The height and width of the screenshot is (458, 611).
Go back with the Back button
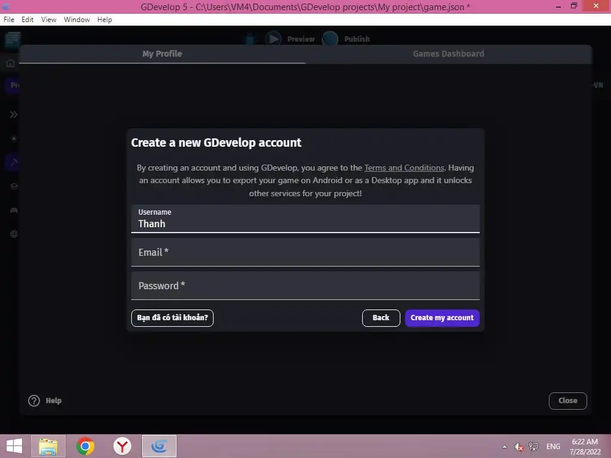point(381,318)
